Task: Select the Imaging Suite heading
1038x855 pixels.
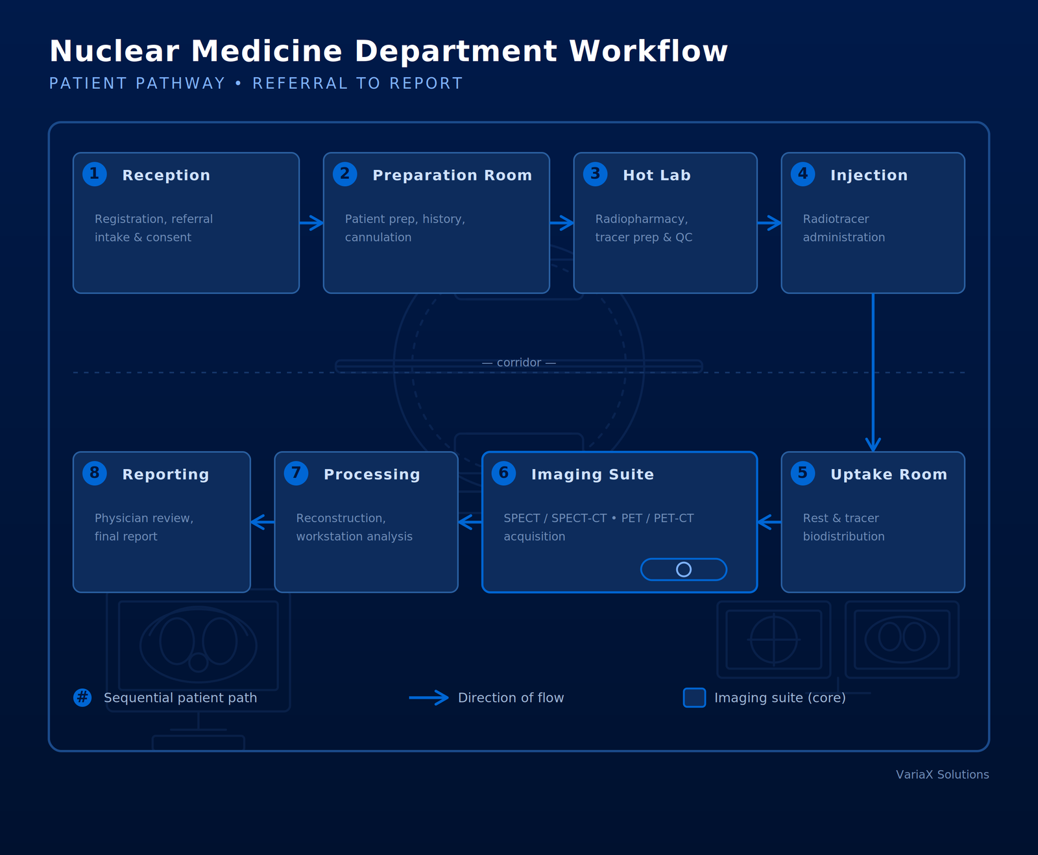Action: pos(592,474)
